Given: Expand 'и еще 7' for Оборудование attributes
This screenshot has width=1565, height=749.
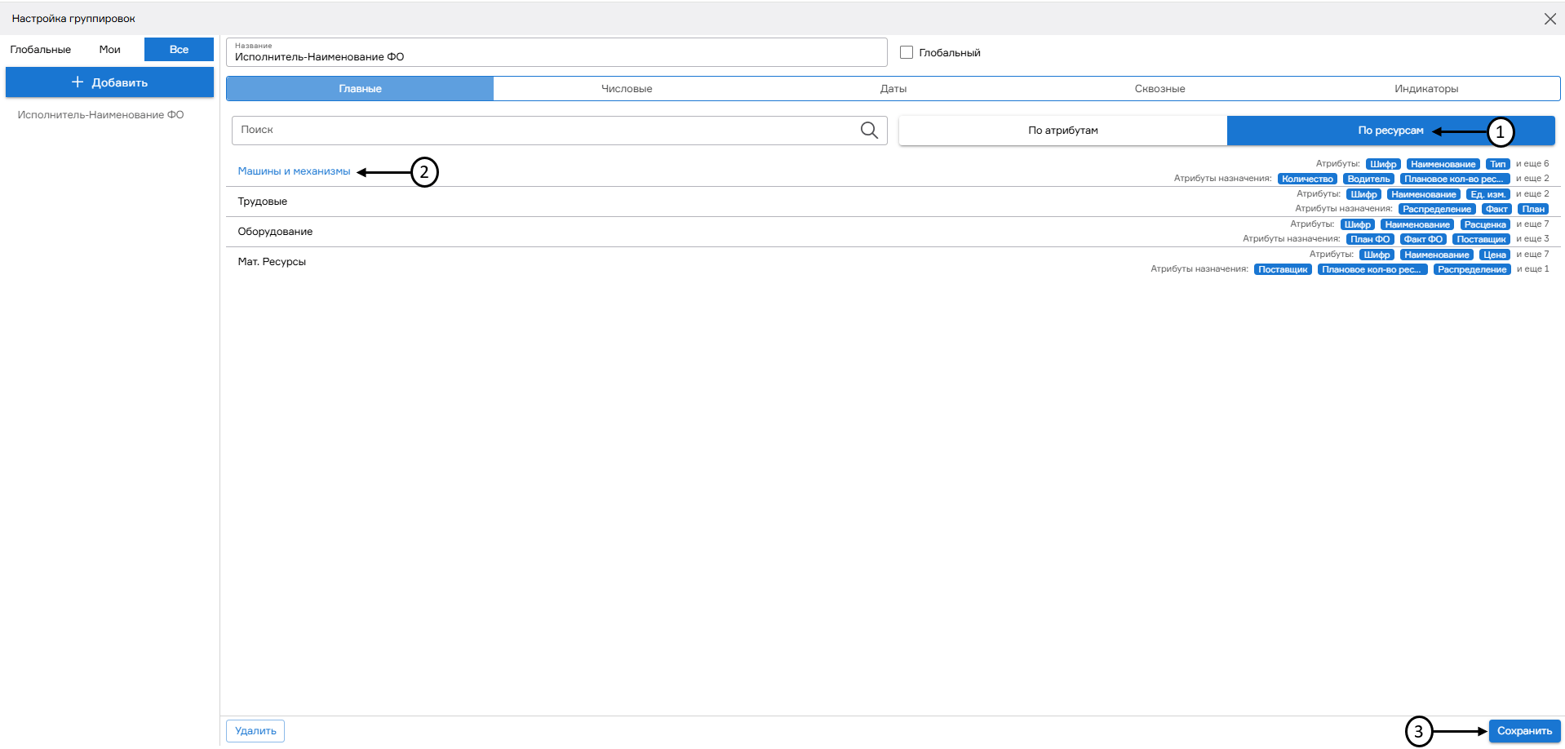Looking at the screenshot, I should [1532, 224].
